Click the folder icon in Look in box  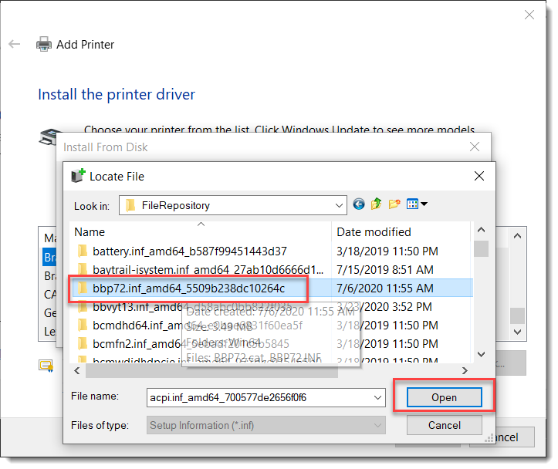tap(130, 205)
